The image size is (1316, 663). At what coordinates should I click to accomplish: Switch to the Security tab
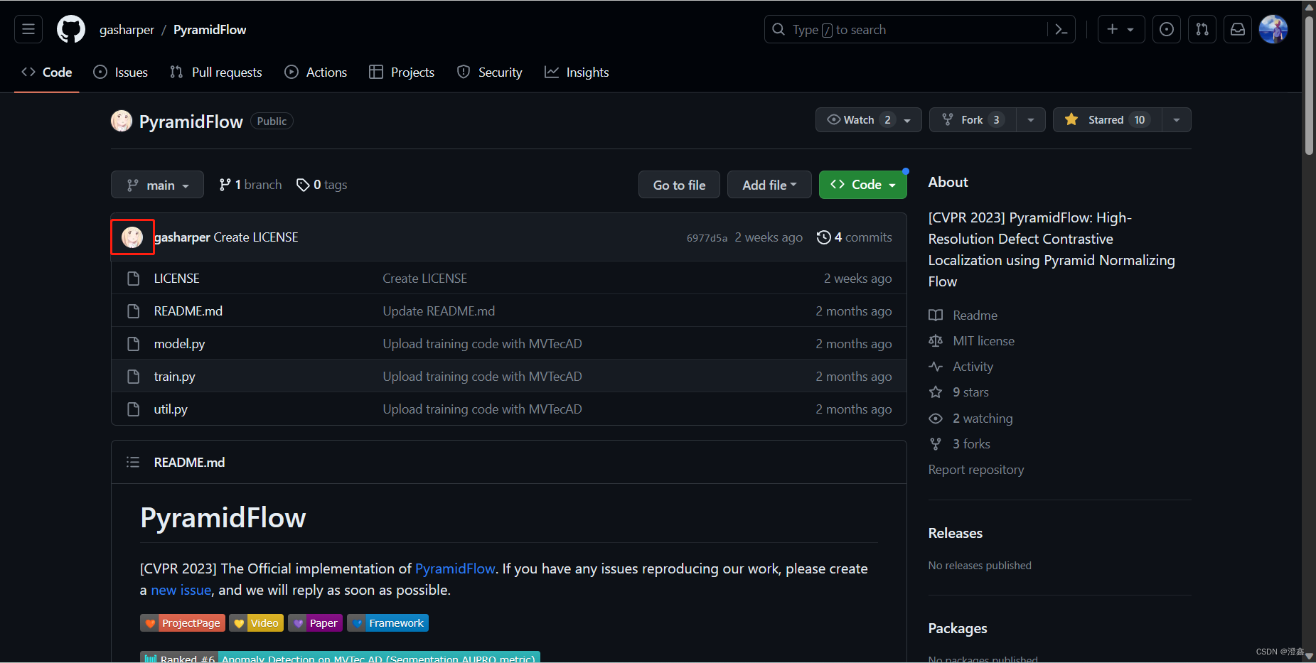pos(489,72)
